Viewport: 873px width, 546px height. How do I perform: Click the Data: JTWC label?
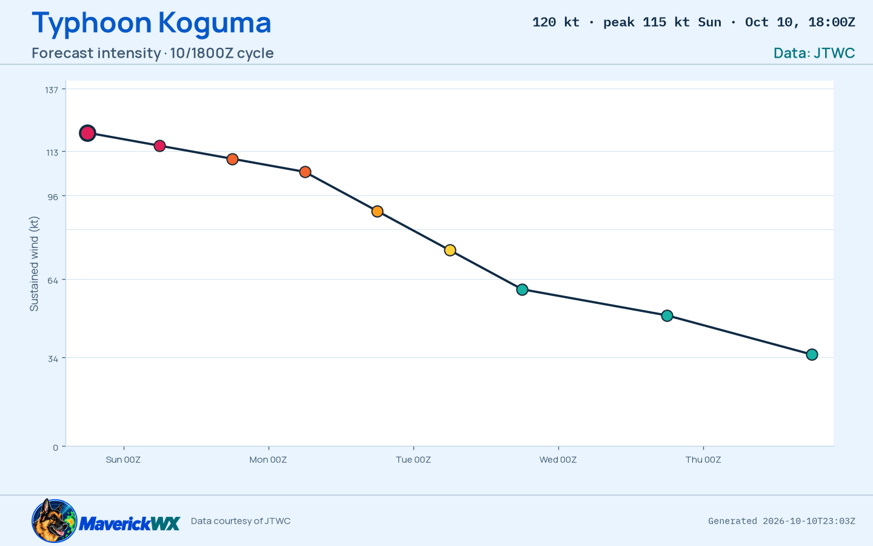[814, 53]
